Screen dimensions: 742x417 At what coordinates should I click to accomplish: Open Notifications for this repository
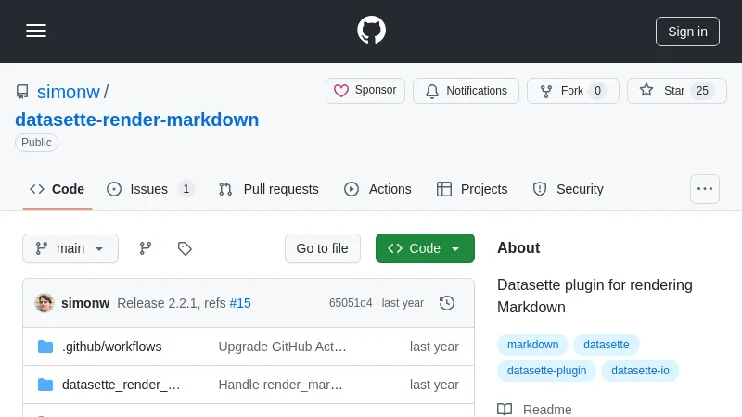[467, 91]
